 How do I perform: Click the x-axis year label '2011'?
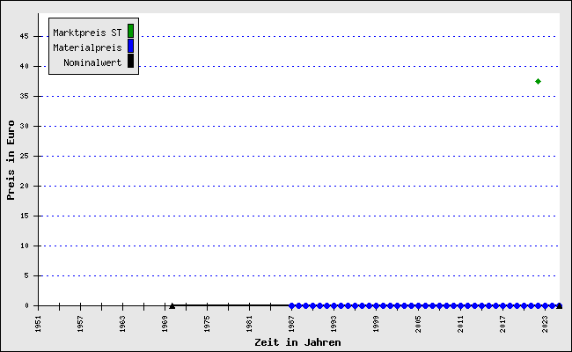click(x=461, y=324)
